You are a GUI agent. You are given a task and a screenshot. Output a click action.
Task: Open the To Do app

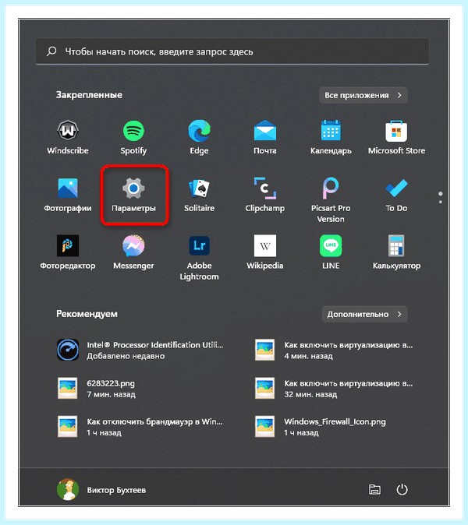(396, 195)
